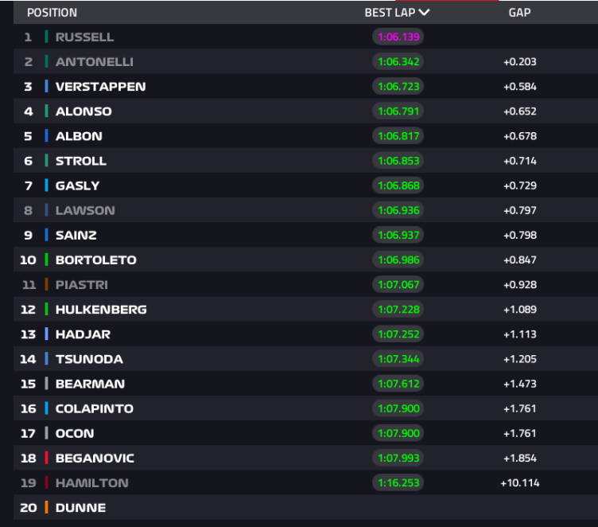Click the +10.114 gap value
Viewport: 598px width, 527px height.
pos(520,483)
